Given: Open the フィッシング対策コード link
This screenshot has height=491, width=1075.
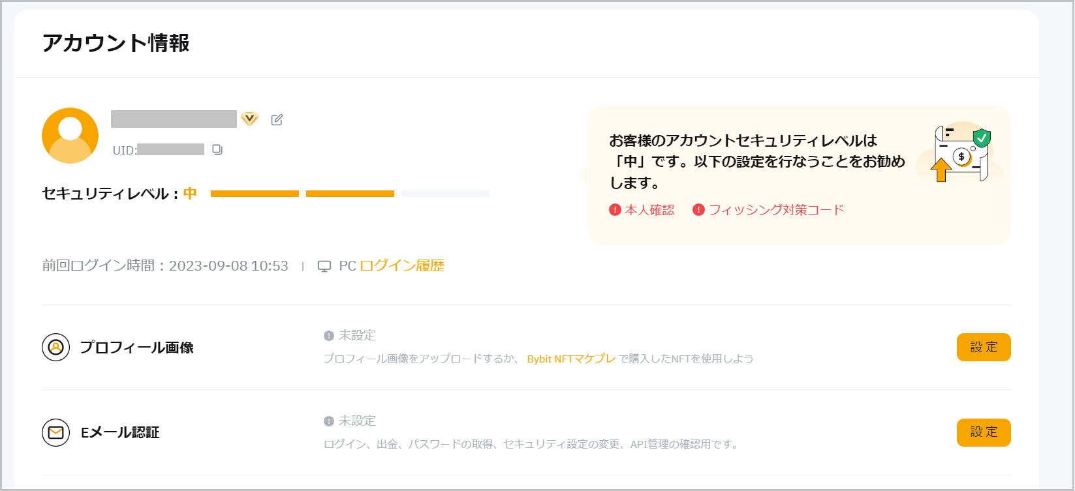Looking at the screenshot, I should pyautogui.click(x=776, y=210).
